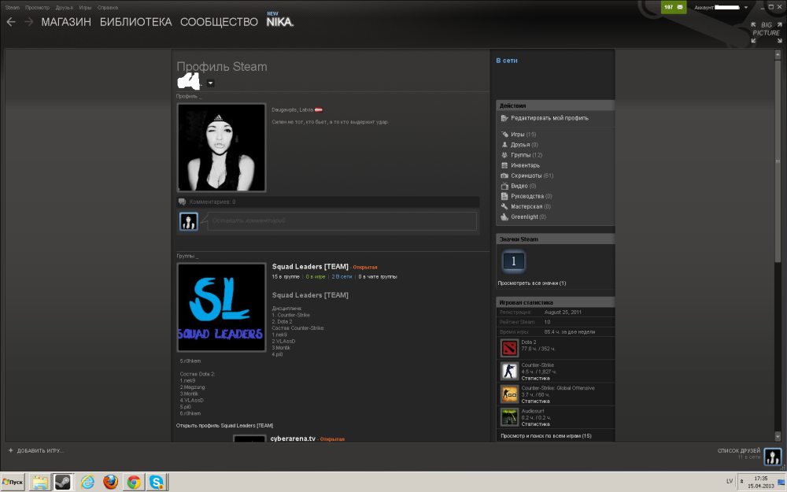Viewport: 787px width, 492px height.
Task: Click the profile avatar photo
Action: 221,148
